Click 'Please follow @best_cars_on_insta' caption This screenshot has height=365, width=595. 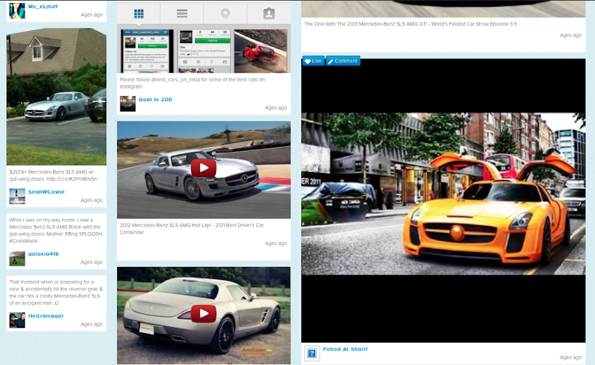point(192,83)
